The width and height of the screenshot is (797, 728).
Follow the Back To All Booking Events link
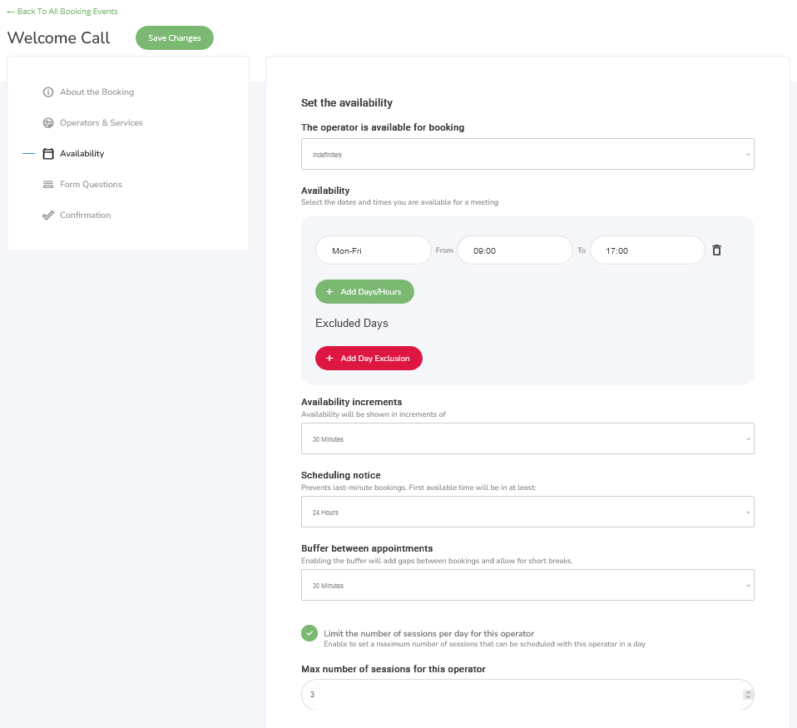[x=62, y=11]
